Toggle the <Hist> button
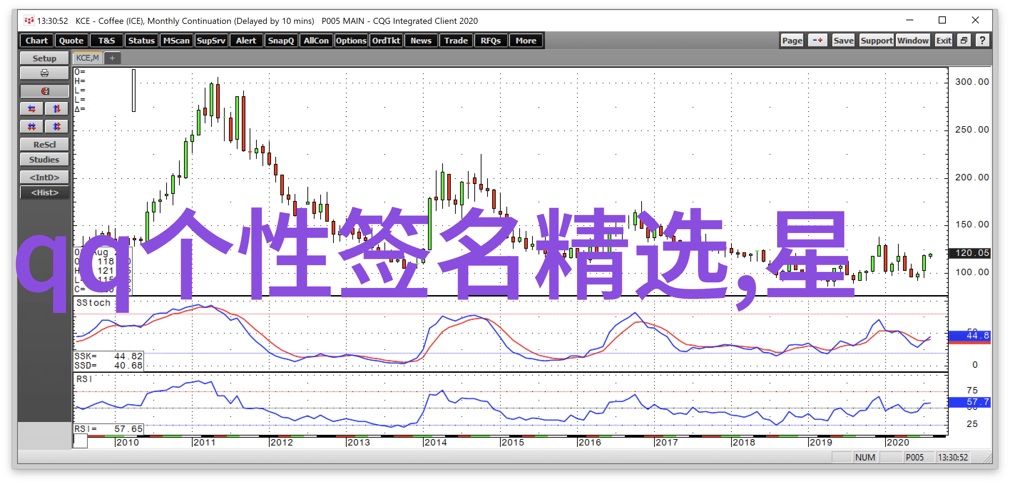The image size is (1010, 484). (44, 192)
